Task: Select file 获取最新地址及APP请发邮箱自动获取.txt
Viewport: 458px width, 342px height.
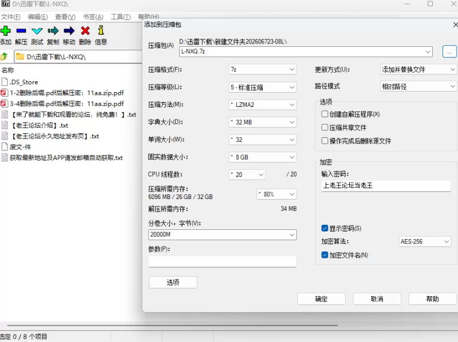Action: tap(66, 158)
